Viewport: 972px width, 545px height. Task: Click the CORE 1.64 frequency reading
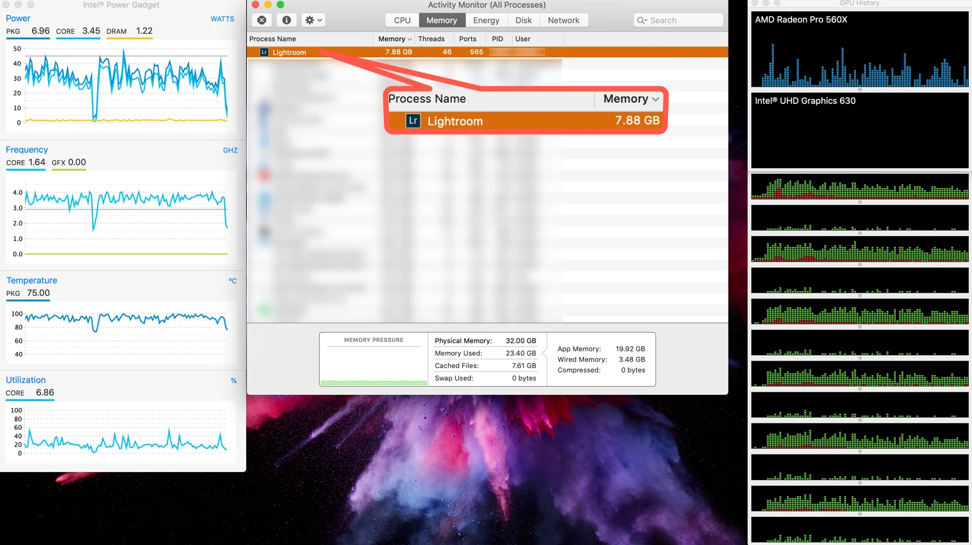(x=26, y=163)
